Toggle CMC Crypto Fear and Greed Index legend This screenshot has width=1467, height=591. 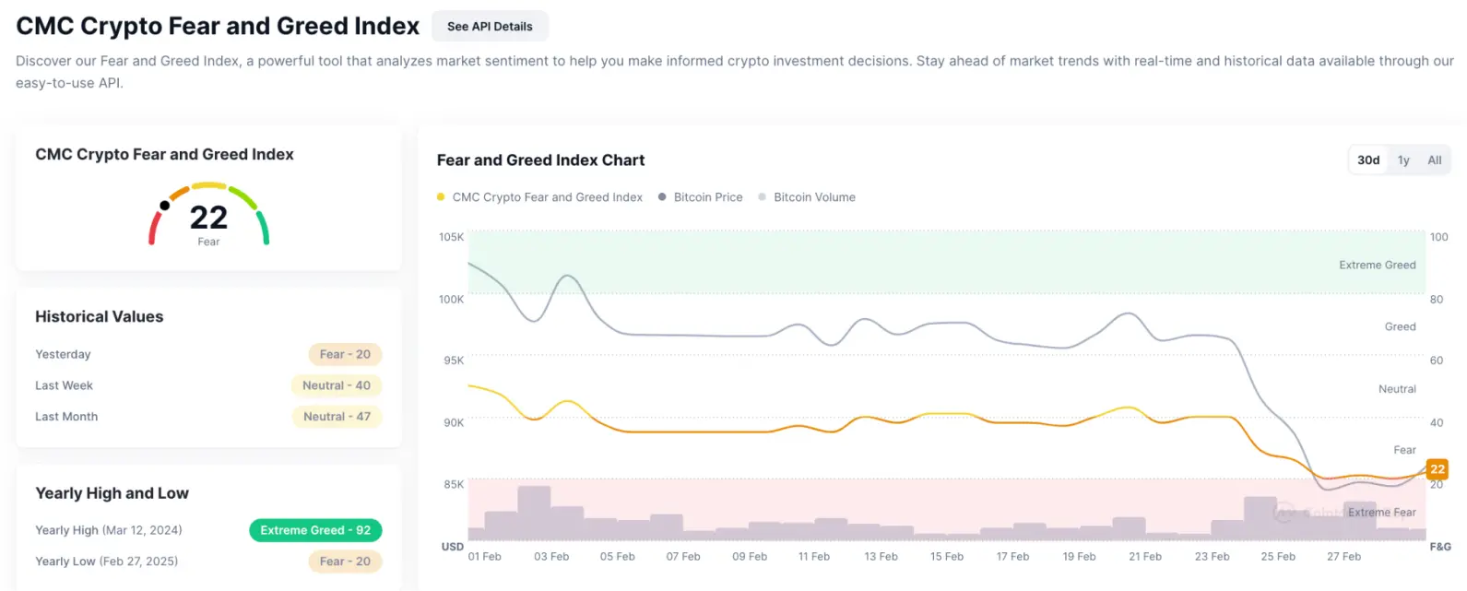[539, 197]
